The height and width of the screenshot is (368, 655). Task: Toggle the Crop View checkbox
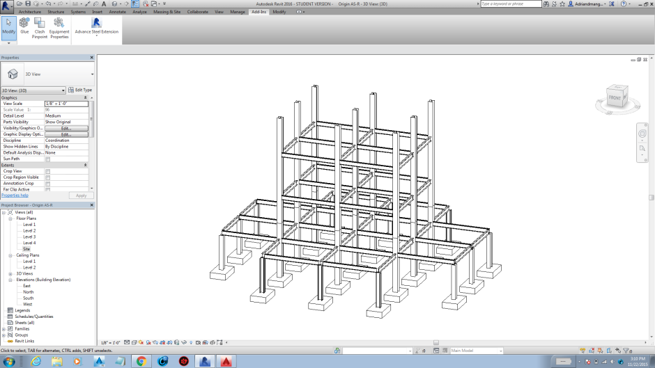tap(48, 171)
